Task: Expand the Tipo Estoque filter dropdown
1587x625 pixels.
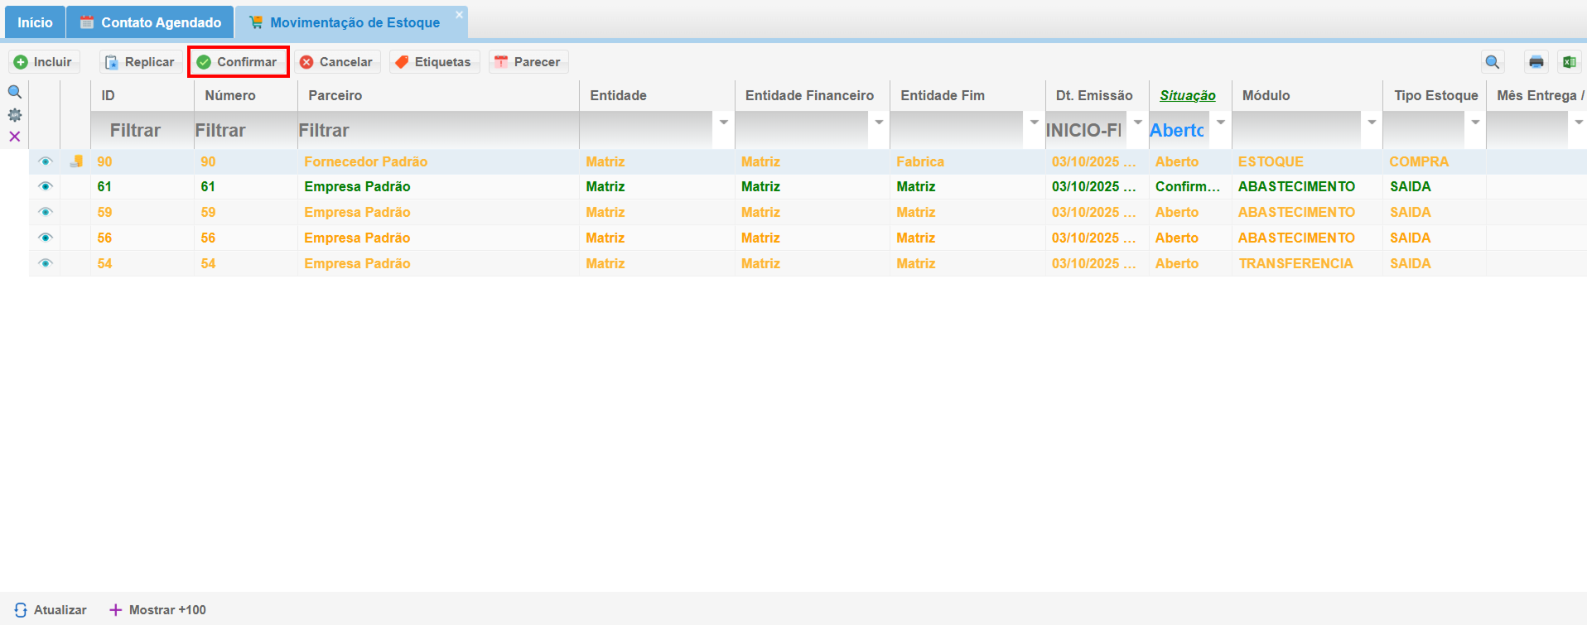Action: point(1475,123)
